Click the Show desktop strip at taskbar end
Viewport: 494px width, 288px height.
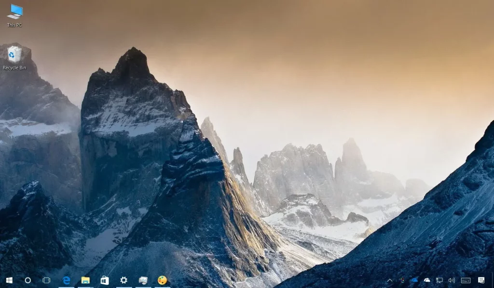493,280
